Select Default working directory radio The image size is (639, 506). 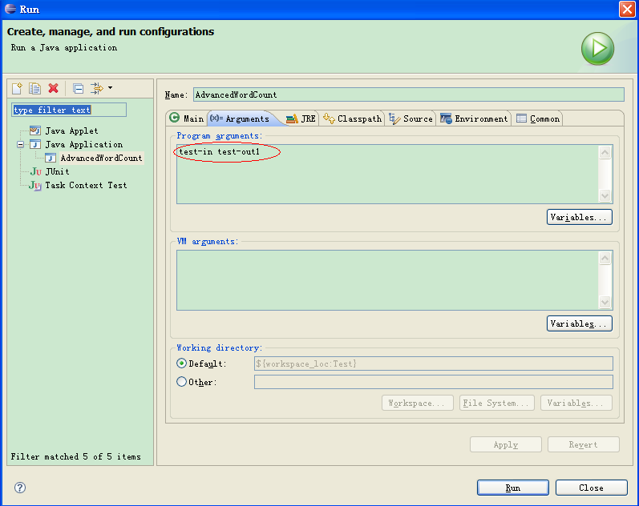[x=181, y=363]
